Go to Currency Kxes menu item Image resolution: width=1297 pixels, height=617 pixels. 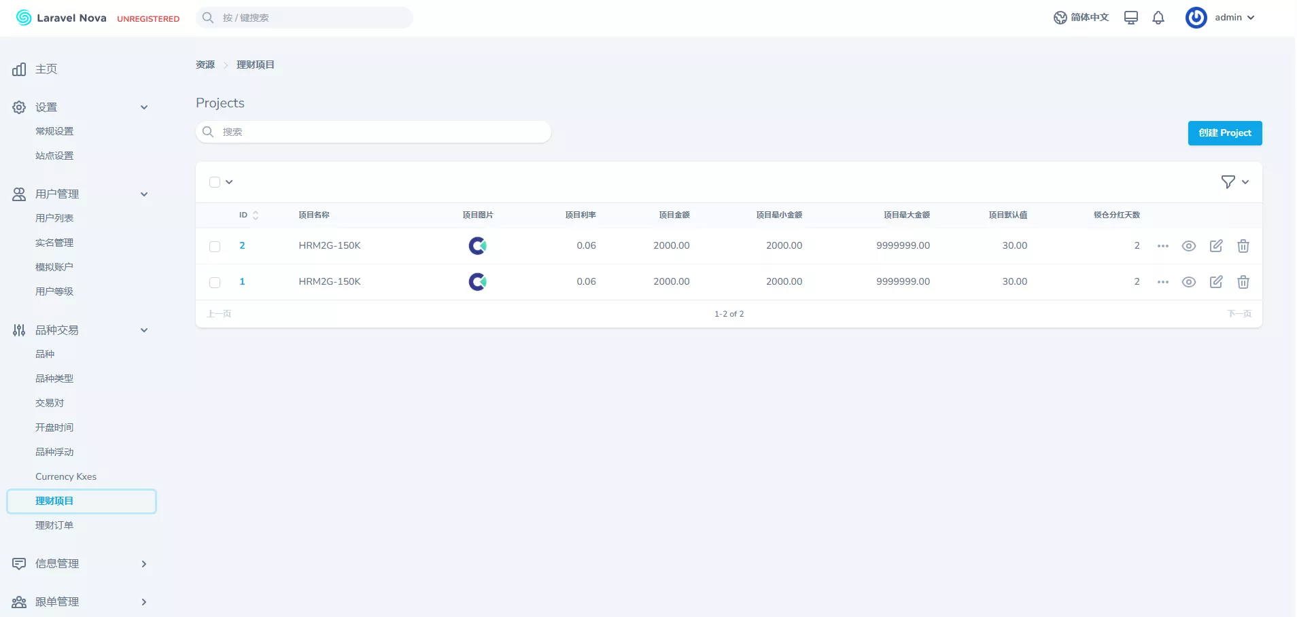click(66, 476)
